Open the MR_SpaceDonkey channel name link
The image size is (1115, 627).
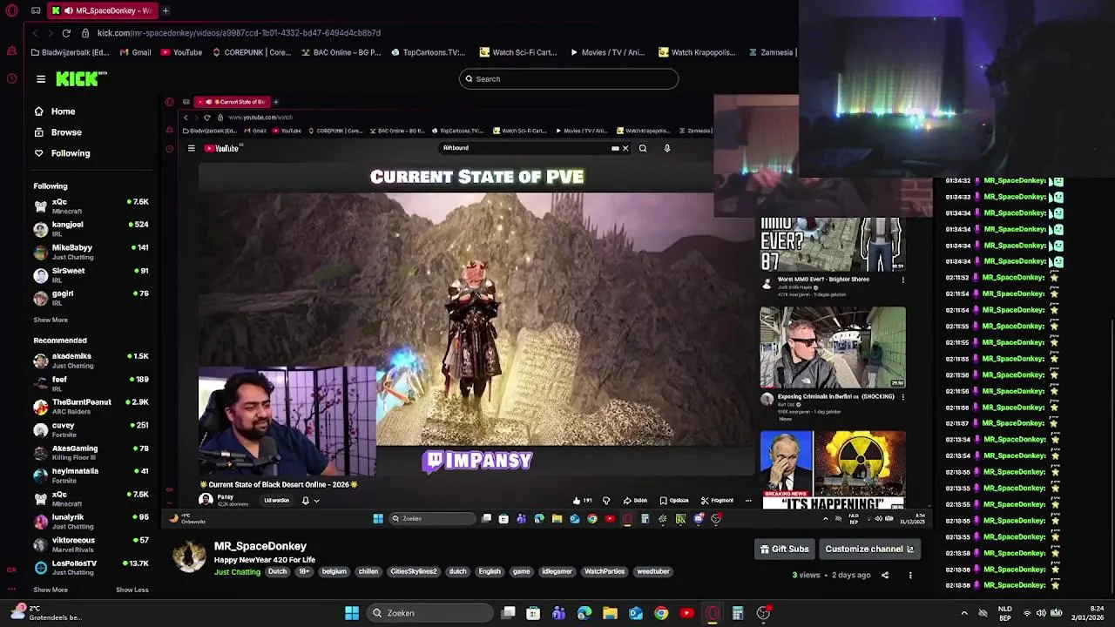tap(260, 546)
